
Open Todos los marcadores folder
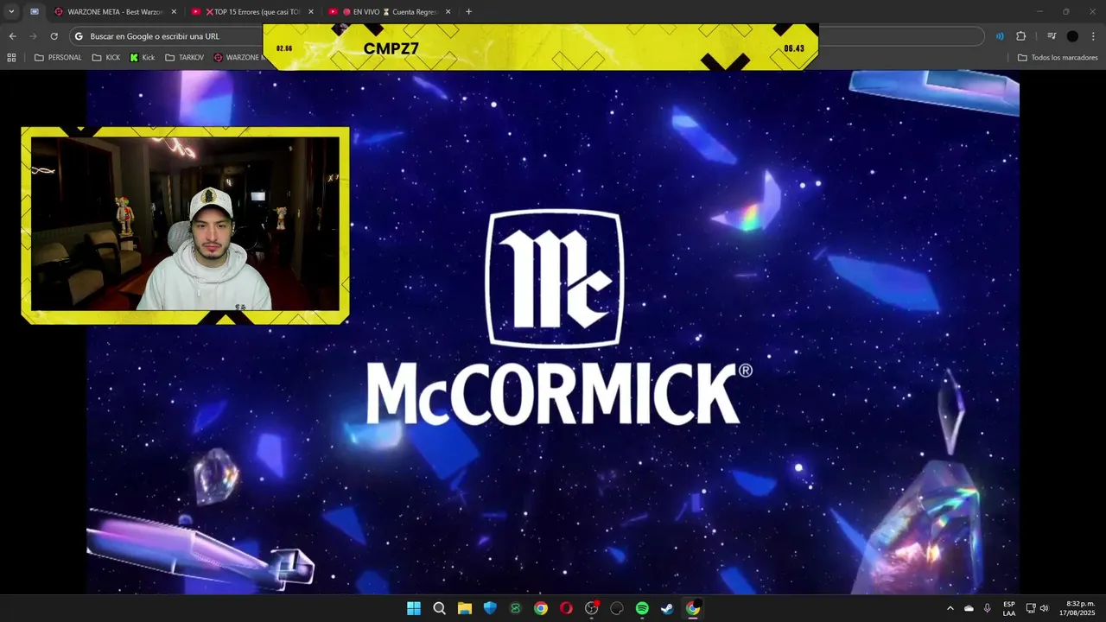(1057, 58)
